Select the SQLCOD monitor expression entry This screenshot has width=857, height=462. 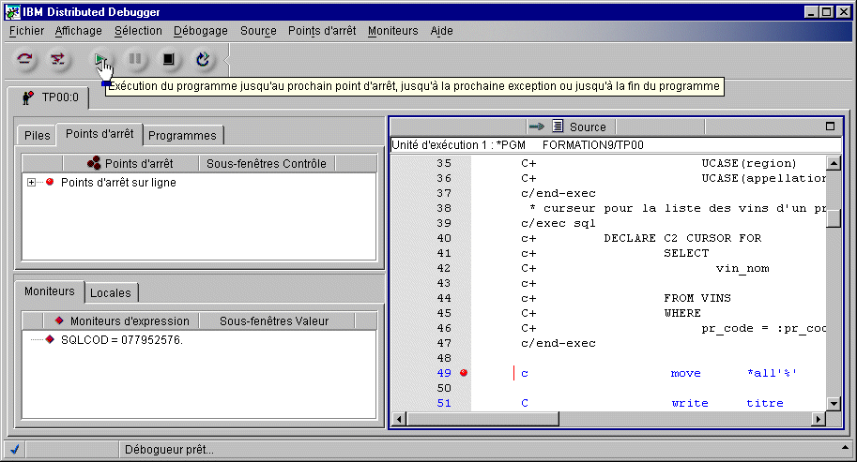(121, 339)
